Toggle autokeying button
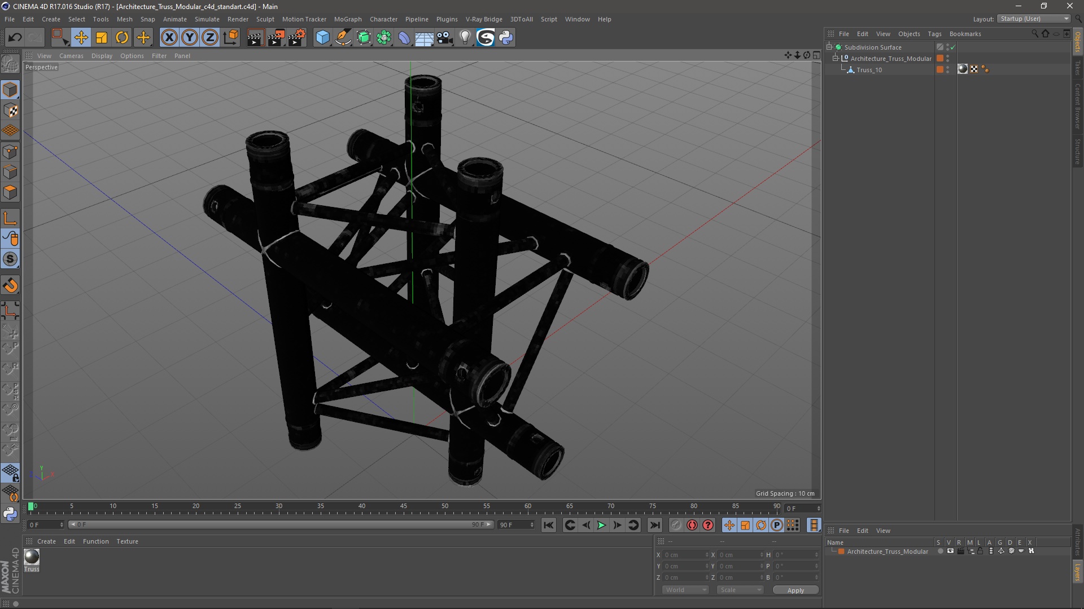 coord(692,525)
